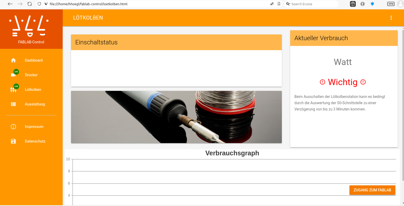The width and height of the screenshot is (404, 206).
Task: Click the translate page icon in address bar
Action: pyautogui.click(x=272, y=4)
